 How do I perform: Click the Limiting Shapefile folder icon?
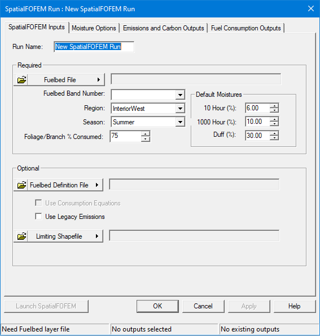(x=21, y=236)
